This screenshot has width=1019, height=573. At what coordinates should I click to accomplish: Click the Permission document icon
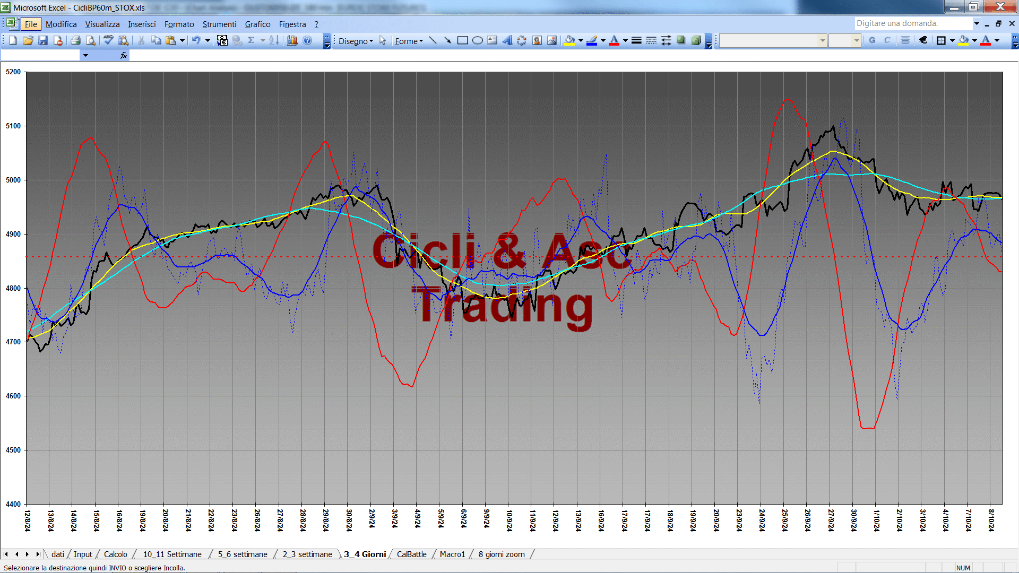pos(58,40)
